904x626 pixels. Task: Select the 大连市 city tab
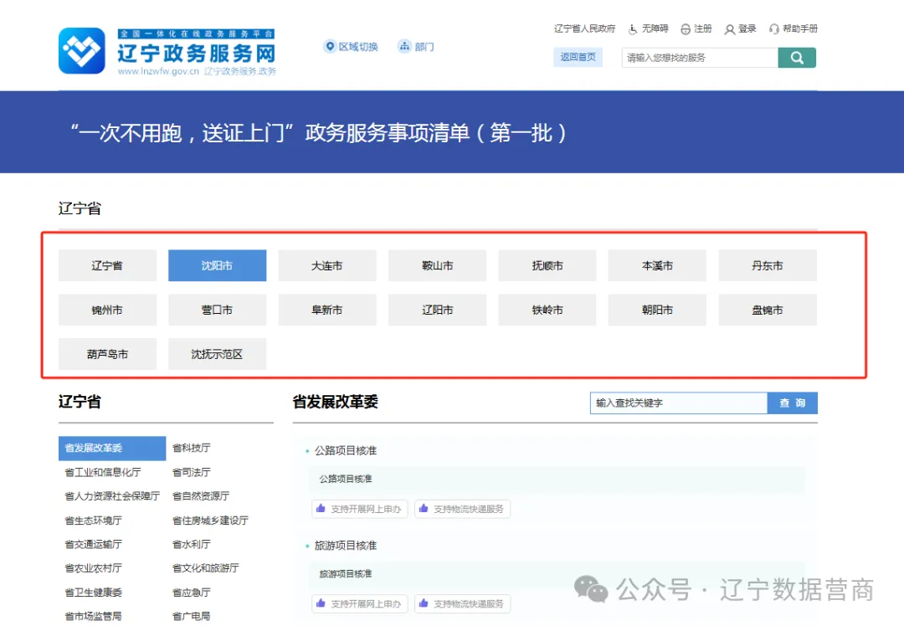pyautogui.click(x=326, y=265)
